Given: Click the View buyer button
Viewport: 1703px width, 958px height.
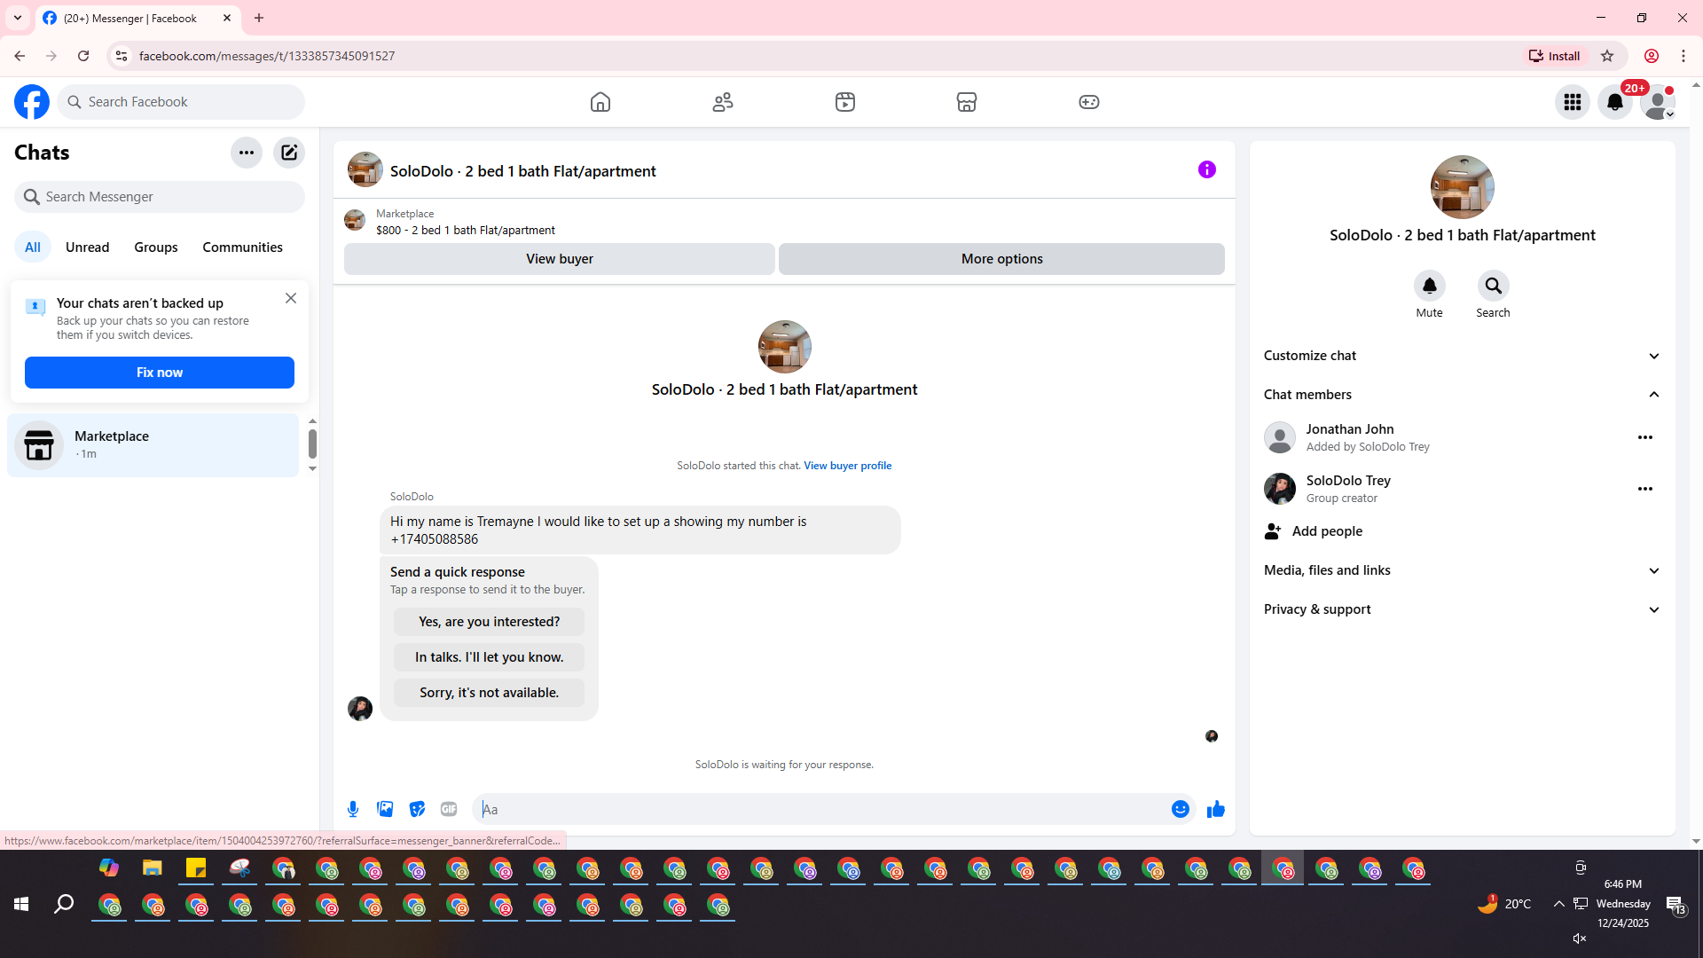Looking at the screenshot, I should pos(559,259).
